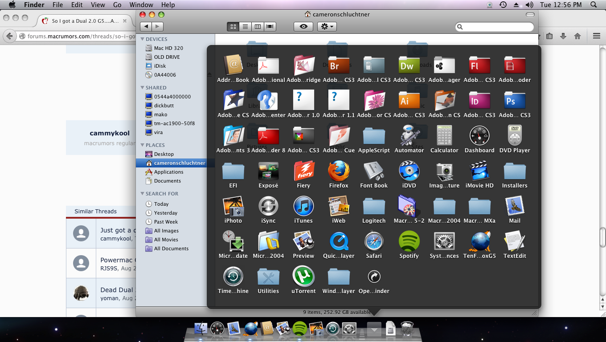Click Open in Finder in the stack
This screenshot has width=606, height=342.
374,277
